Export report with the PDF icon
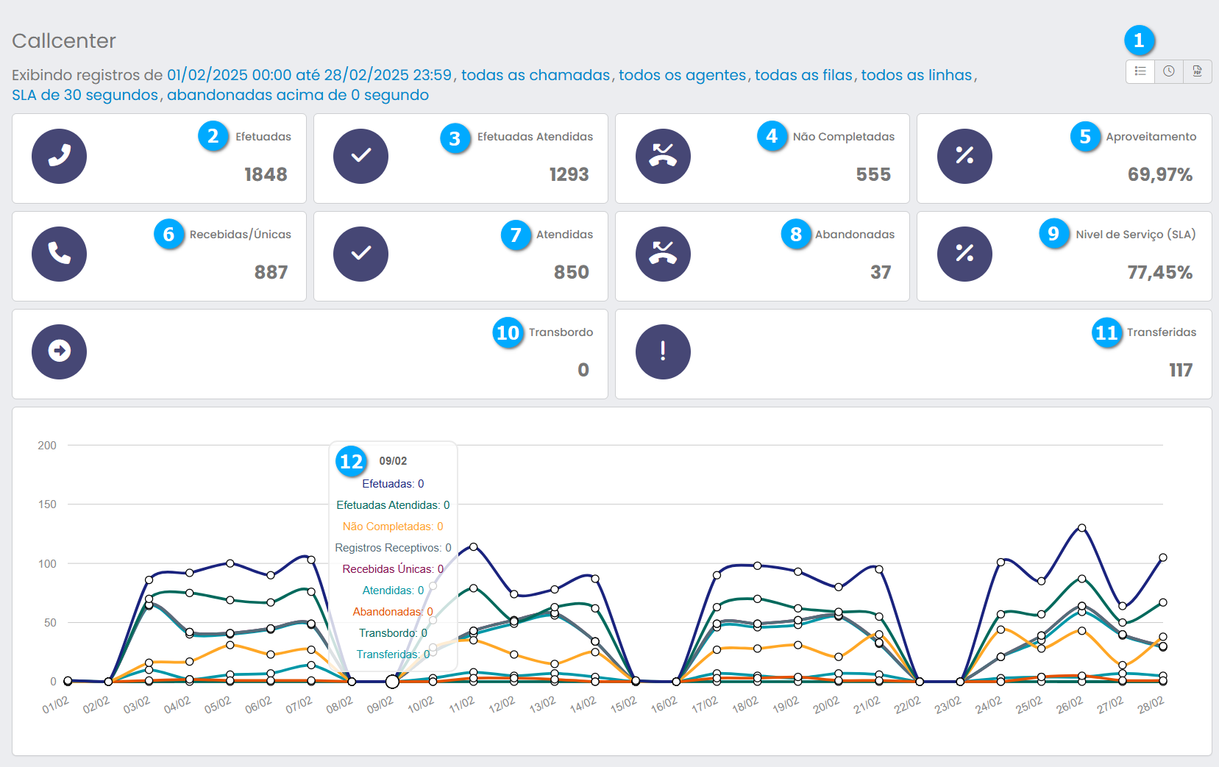 1198,71
